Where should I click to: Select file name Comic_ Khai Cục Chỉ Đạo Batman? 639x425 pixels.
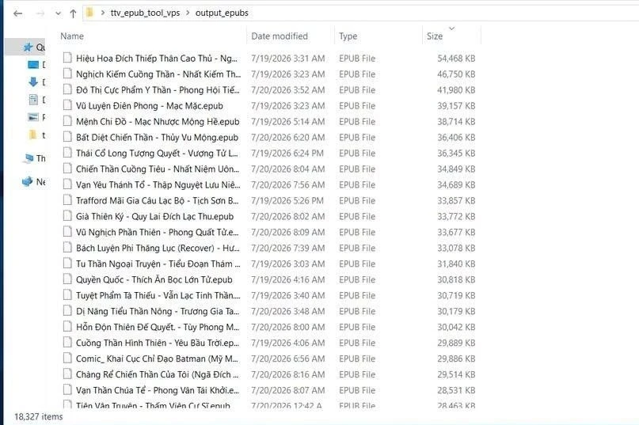tap(157, 359)
